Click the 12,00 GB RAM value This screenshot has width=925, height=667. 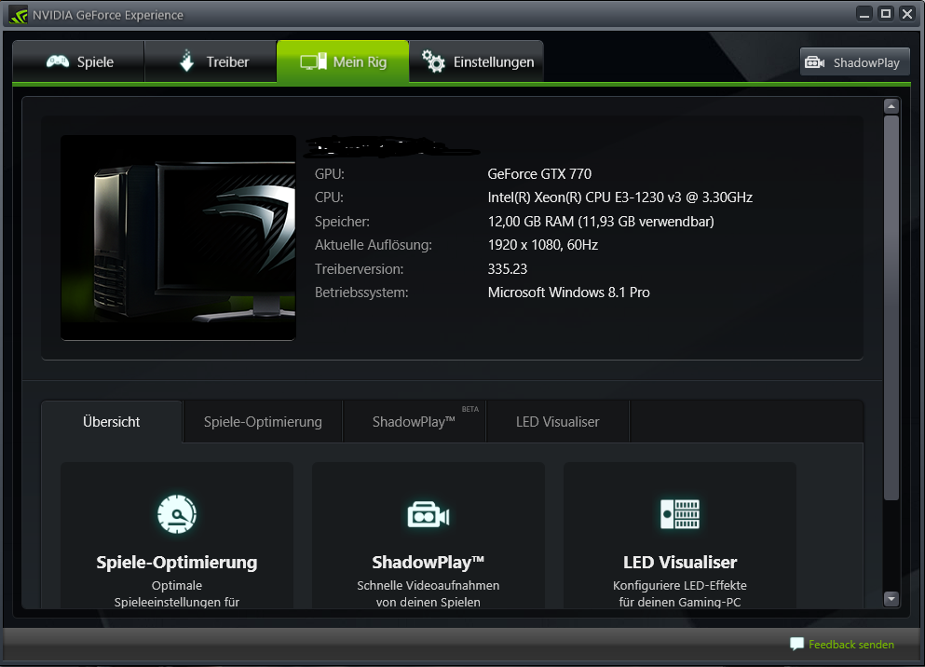(601, 222)
